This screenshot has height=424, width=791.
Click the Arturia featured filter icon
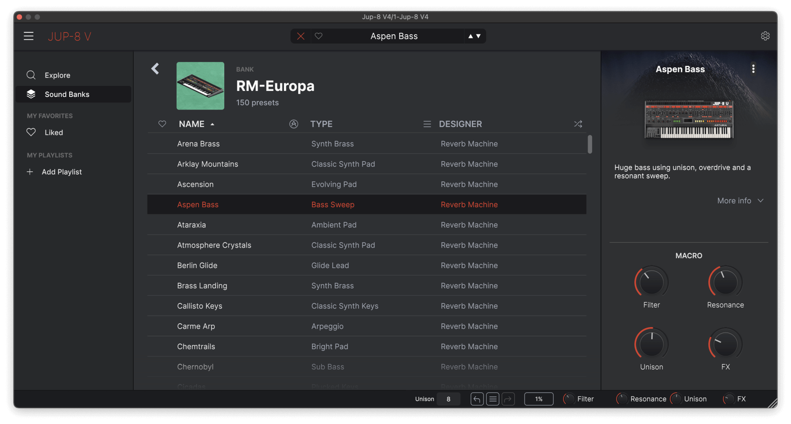pos(293,124)
